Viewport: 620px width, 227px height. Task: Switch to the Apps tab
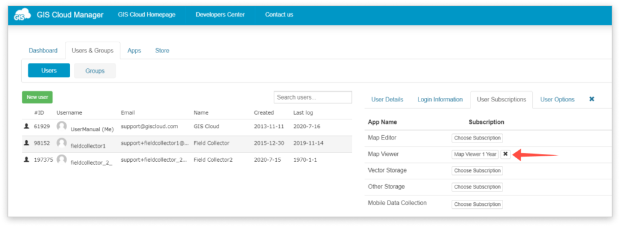[x=134, y=51]
